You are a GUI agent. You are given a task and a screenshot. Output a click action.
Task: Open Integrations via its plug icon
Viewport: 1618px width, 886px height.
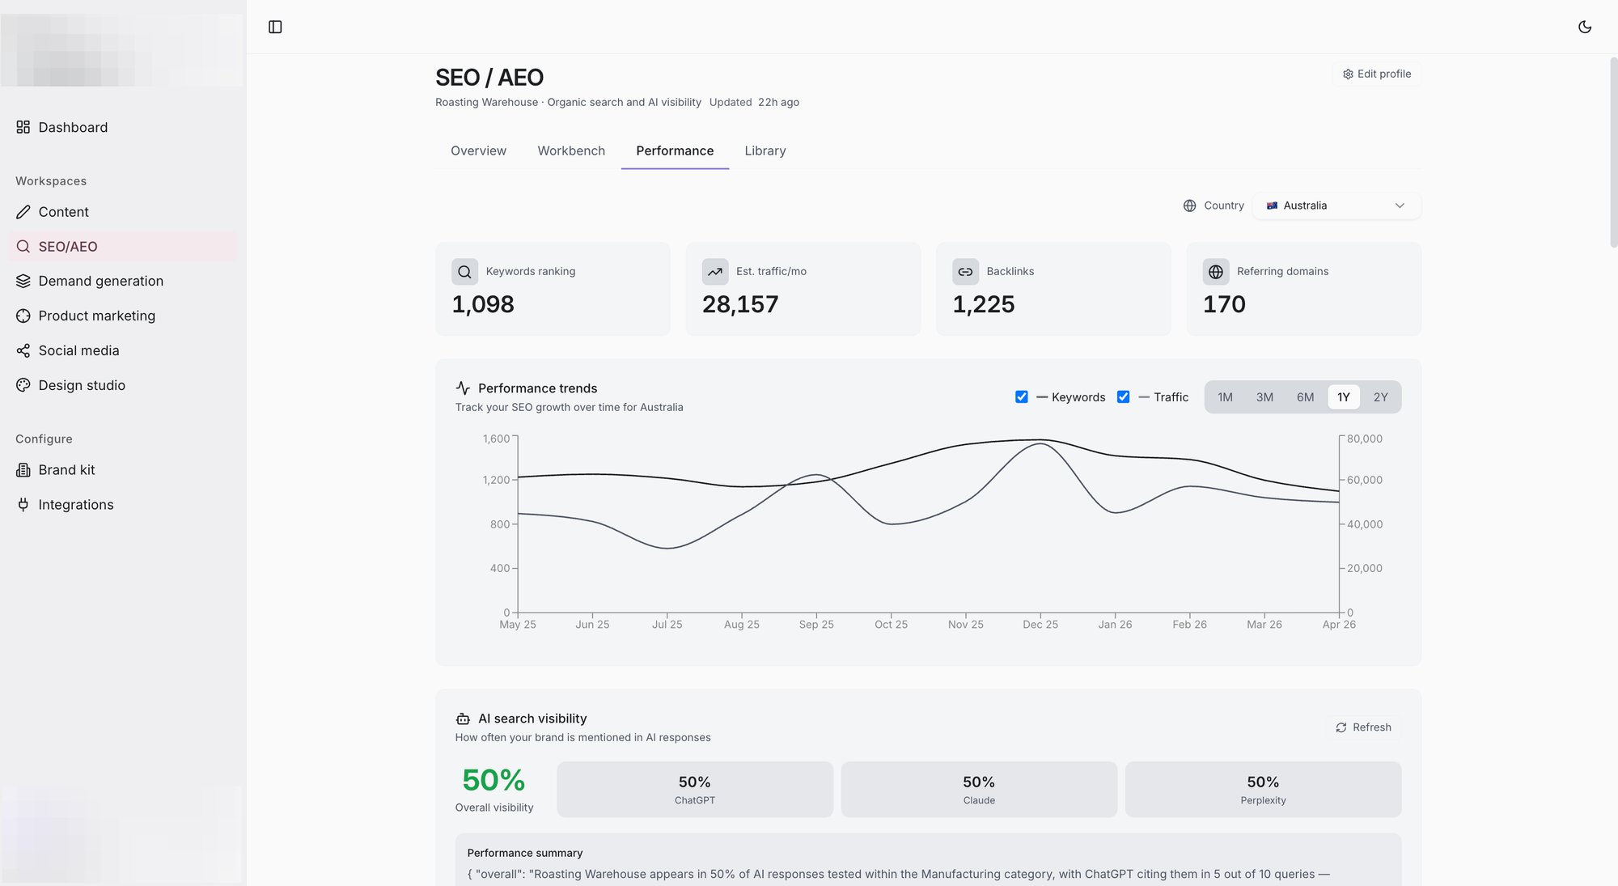coord(23,505)
